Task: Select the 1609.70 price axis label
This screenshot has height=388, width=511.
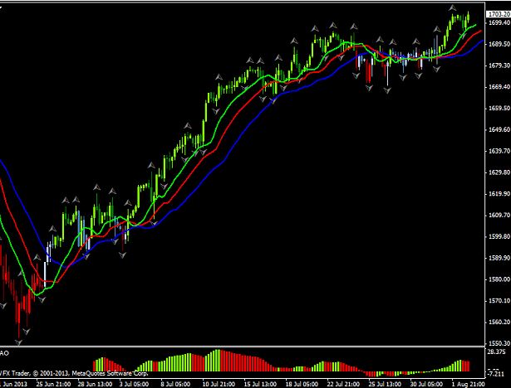Action: tap(499, 216)
